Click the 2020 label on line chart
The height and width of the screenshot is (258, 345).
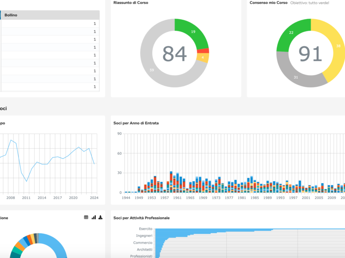73,198
